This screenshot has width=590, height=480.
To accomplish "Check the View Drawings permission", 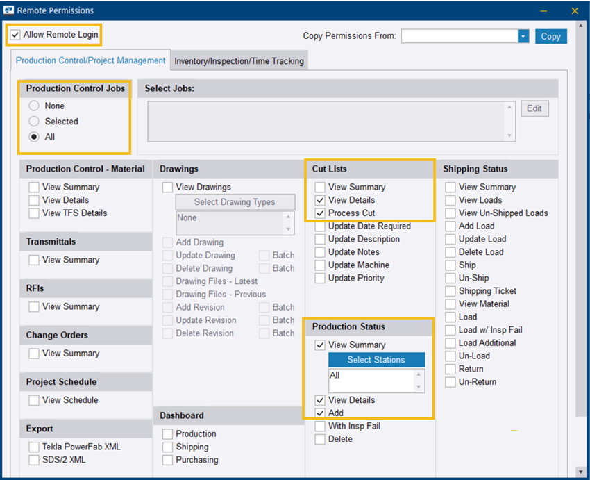I will pos(166,187).
